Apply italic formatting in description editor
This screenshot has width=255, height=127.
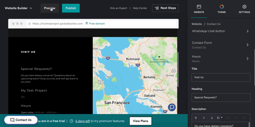[204, 118]
